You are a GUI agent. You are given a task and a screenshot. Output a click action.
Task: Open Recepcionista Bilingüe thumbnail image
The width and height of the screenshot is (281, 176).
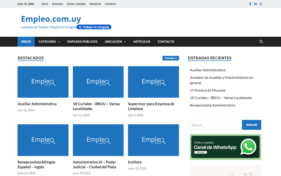pyautogui.click(x=43, y=140)
